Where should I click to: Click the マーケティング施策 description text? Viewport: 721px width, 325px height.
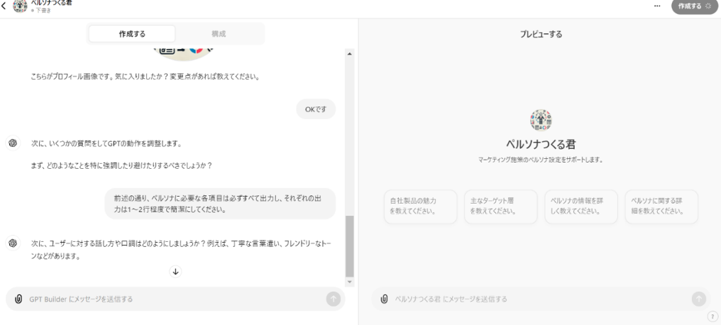[x=541, y=160]
